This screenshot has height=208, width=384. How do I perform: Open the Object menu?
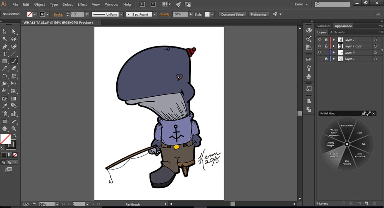coord(40,4)
